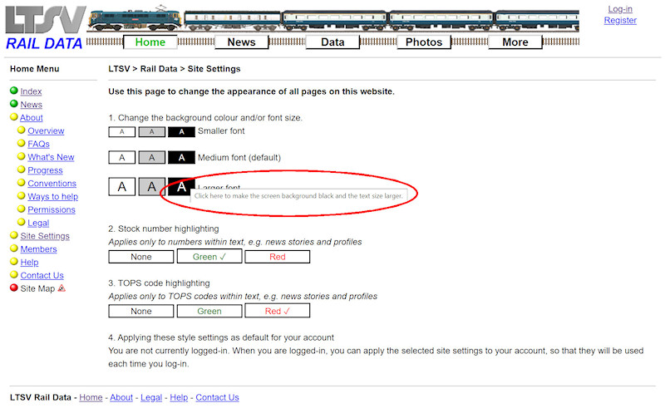Click the green bullet beside News
The height and width of the screenshot is (413, 665).
[x=14, y=105]
